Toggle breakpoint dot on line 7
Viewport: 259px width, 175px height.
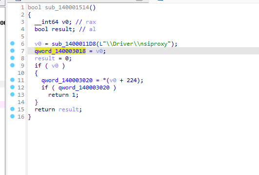(x=12, y=51)
